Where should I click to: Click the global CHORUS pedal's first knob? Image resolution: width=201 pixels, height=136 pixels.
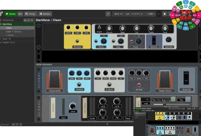pos(72,73)
